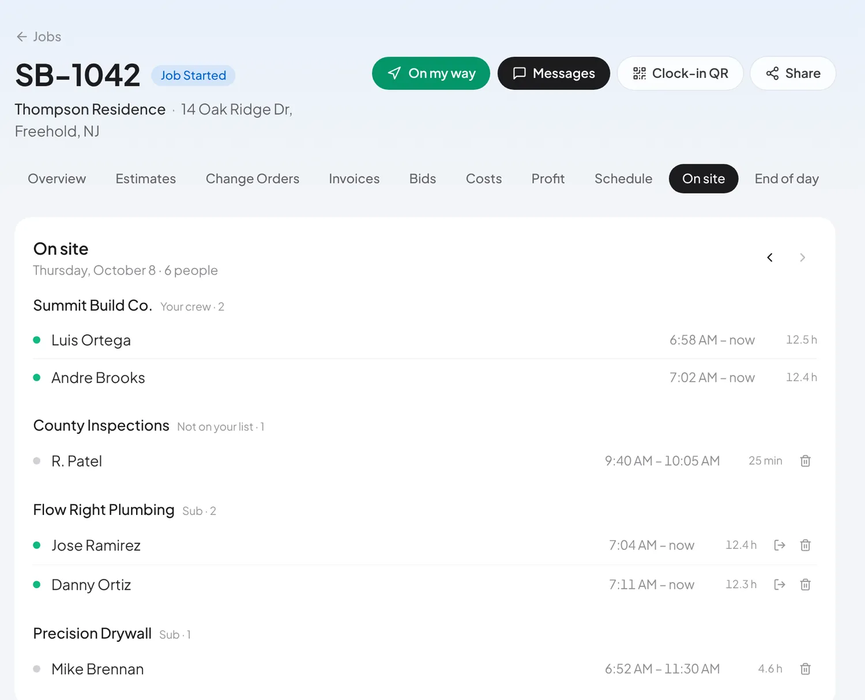Show the Clock-in QR code

pos(680,73)
